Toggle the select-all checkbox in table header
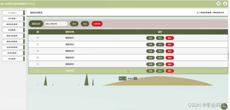Viewport: 230px width, 110px height. tap(38, 32)
